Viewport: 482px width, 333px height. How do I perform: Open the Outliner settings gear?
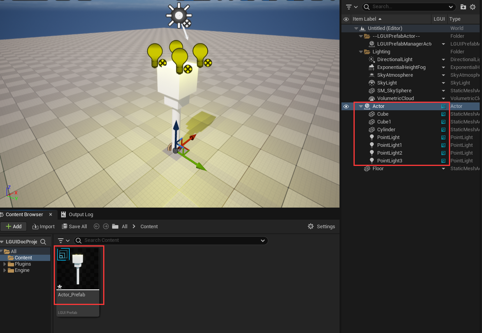click(473, 7)
